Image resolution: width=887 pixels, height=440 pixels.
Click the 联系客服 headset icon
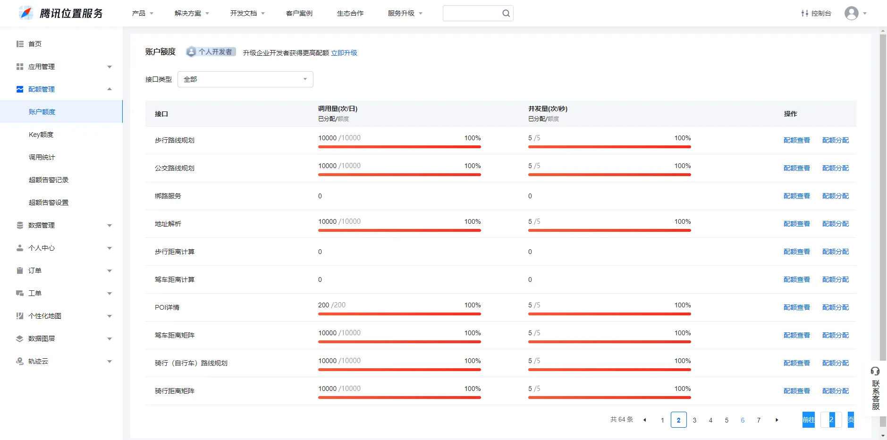pyautogui.click(x=875, y=371)
